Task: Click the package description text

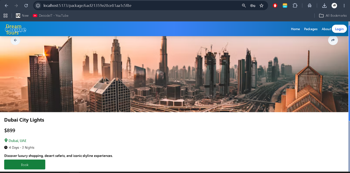Action: click(58, 156)
